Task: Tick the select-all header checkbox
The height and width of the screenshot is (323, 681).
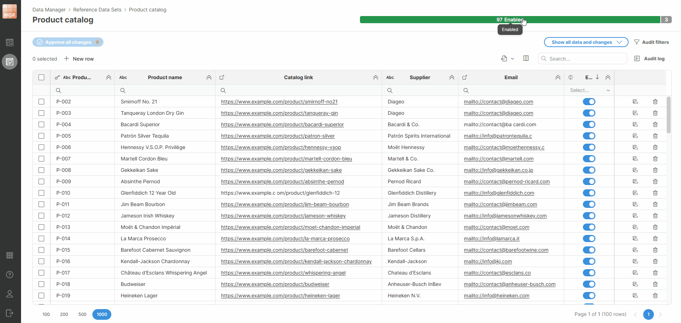Action: [41, 77]
